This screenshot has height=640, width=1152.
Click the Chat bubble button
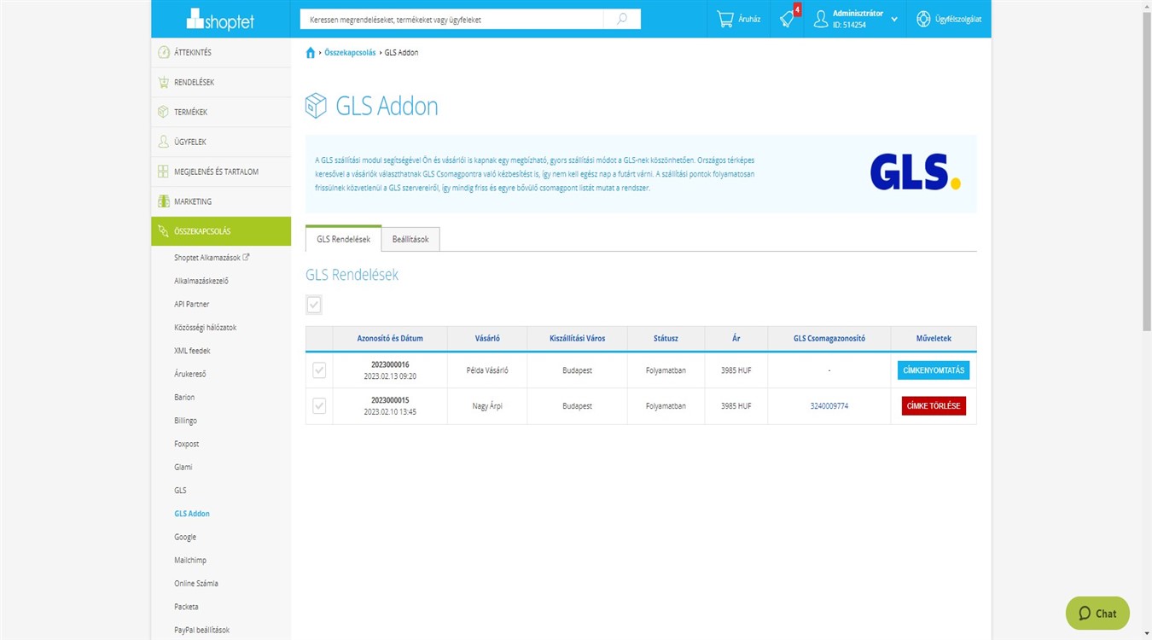tap(1097, 613)
